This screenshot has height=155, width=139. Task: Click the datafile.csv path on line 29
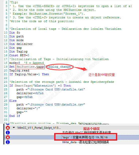click(56, 105)
